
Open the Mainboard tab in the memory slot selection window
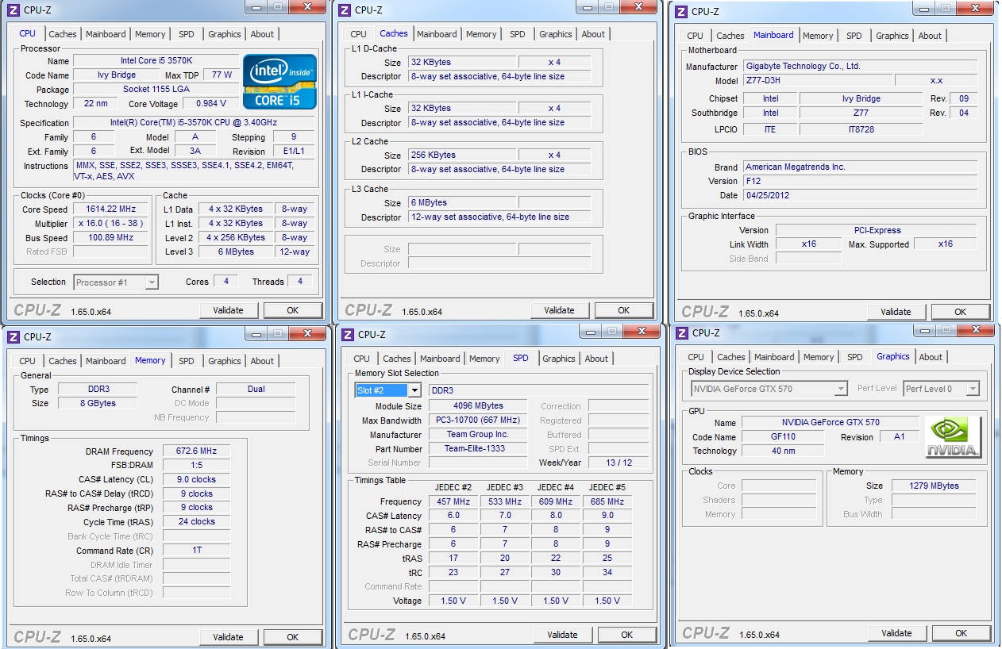coord(440,359)
